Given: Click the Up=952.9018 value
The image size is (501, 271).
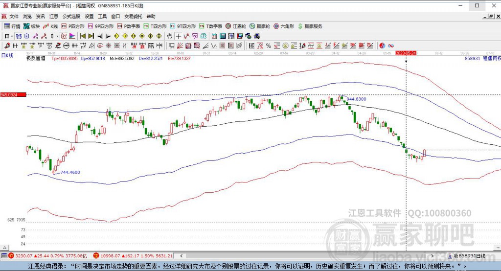Looking at the screenshot, I should 92,59.
